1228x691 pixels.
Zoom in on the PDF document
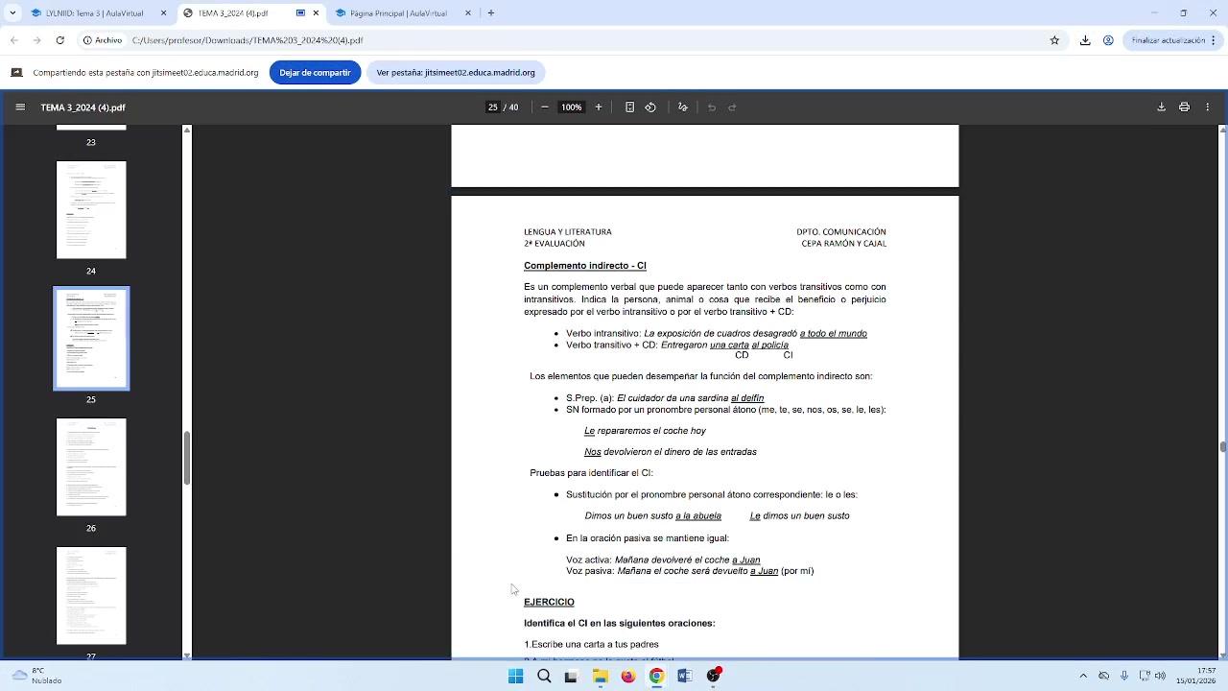[x=599, y=107]
